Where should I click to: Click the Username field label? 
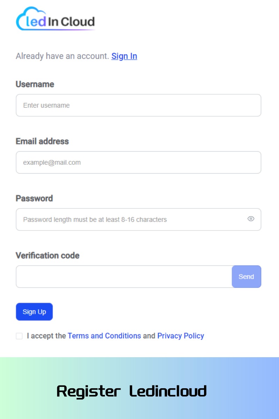tap(35, 84)
